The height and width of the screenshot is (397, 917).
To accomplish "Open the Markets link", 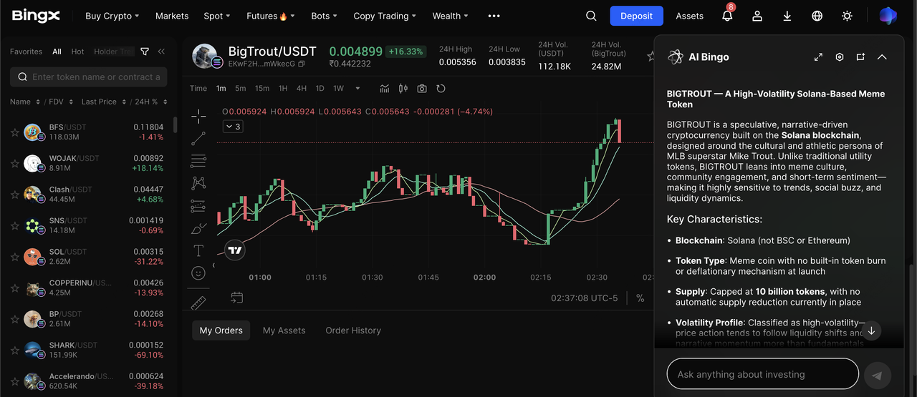I will click(172, 16).
